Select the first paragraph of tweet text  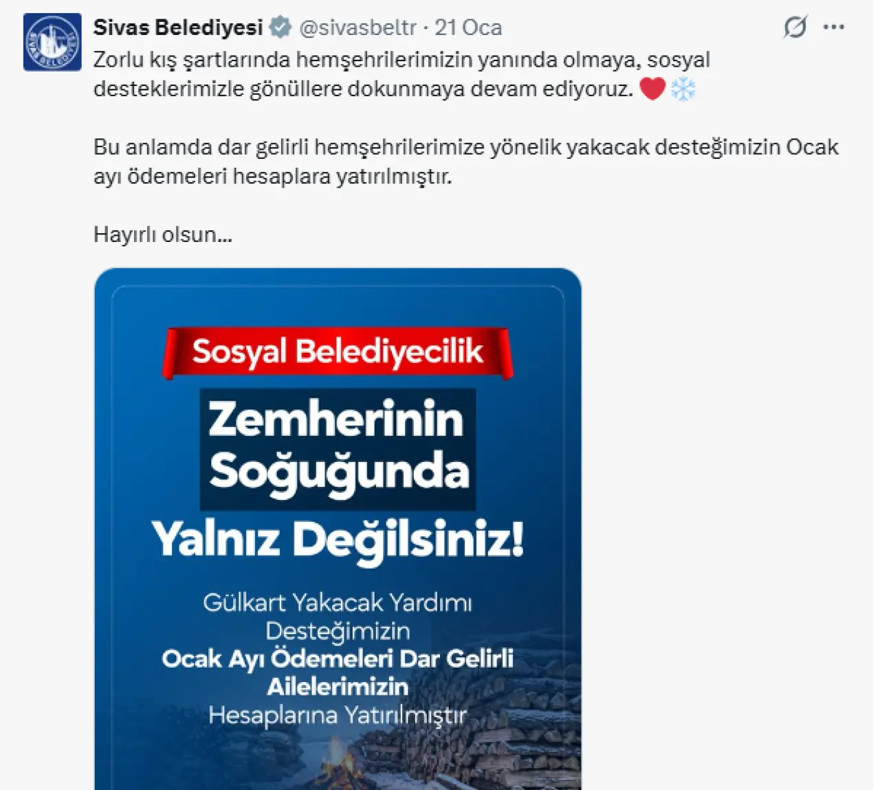[x=401, y=74]
